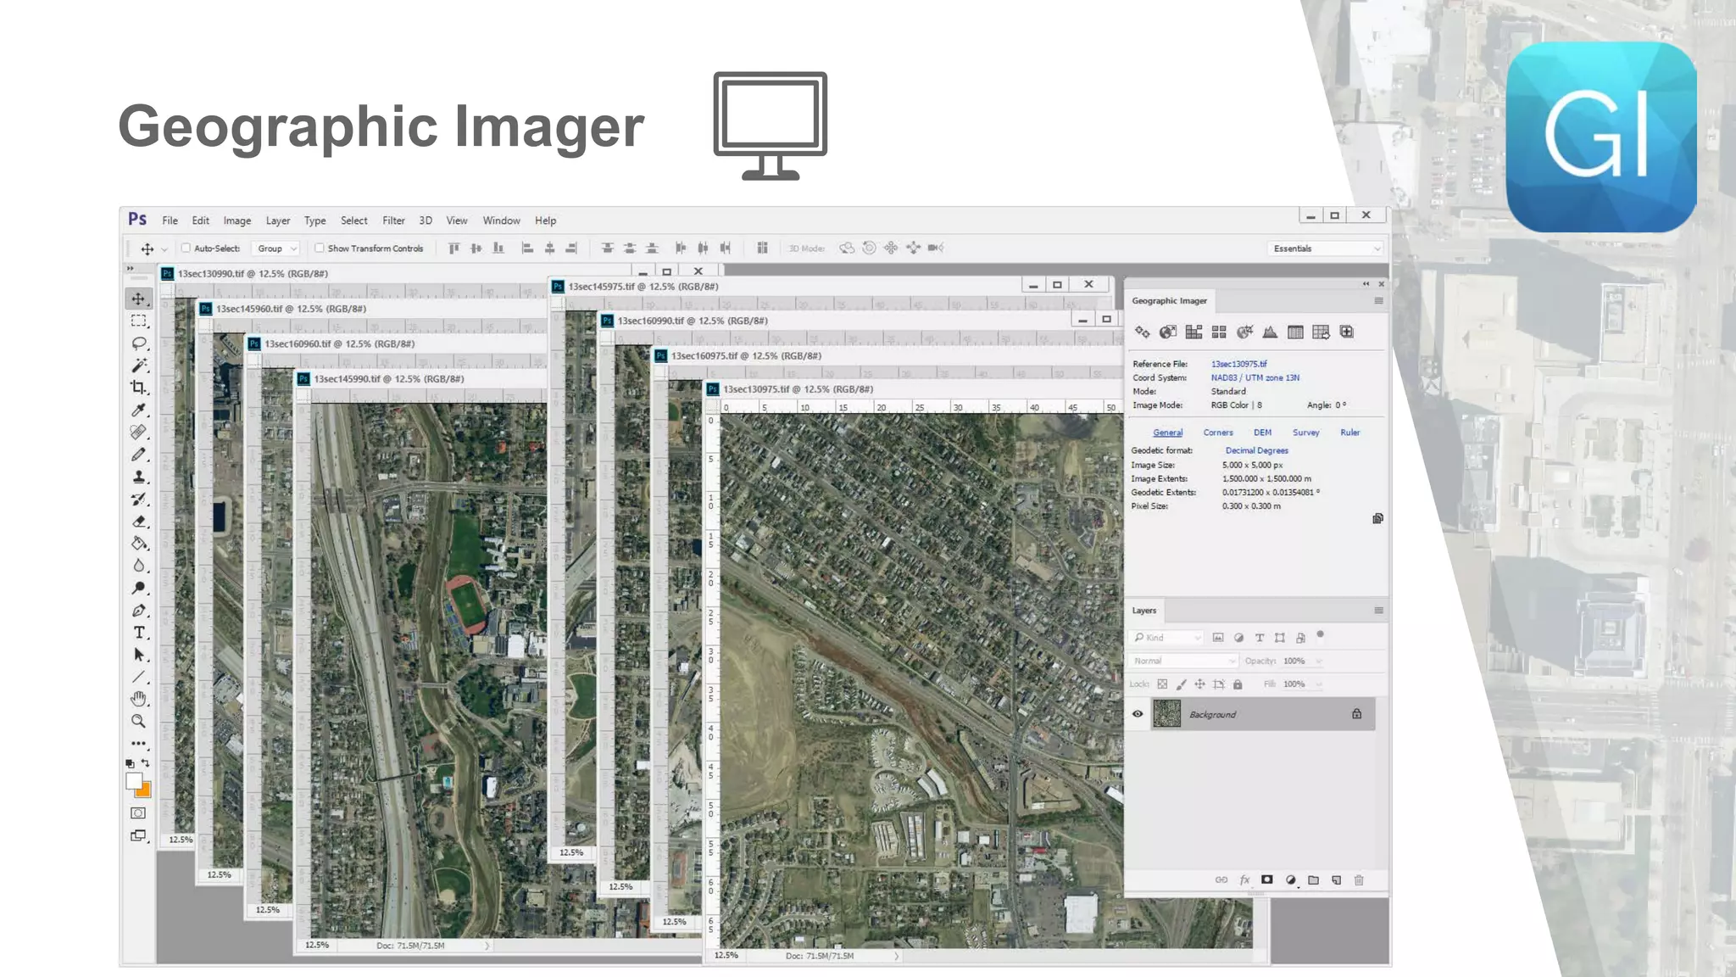Select the Brush tool
This screenshot has width=1736, height=977.
tap(139, 455)
